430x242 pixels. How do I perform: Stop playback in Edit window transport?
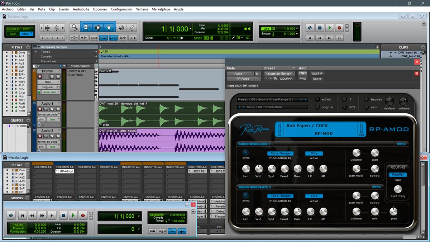(320, 28)
